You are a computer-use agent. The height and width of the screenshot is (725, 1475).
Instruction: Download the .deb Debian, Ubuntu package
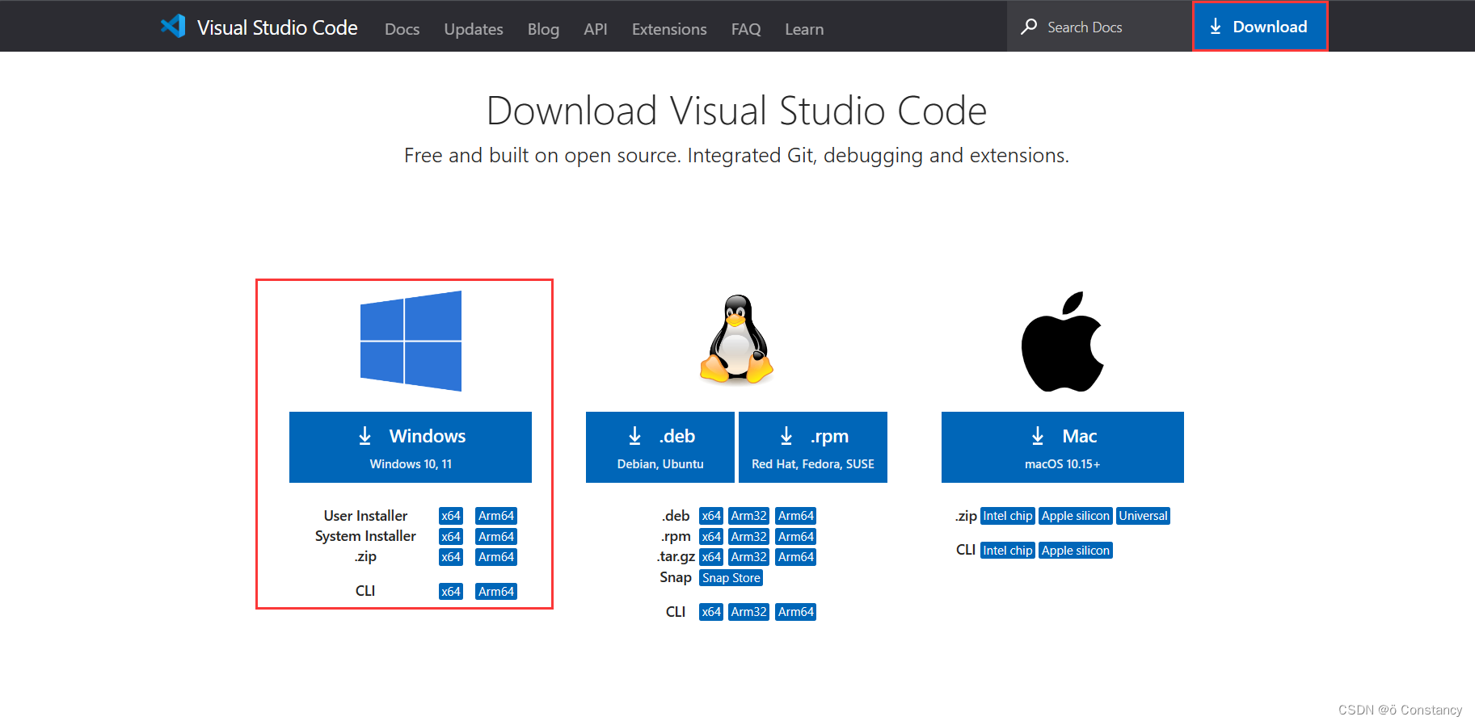(x=660, y=447)
